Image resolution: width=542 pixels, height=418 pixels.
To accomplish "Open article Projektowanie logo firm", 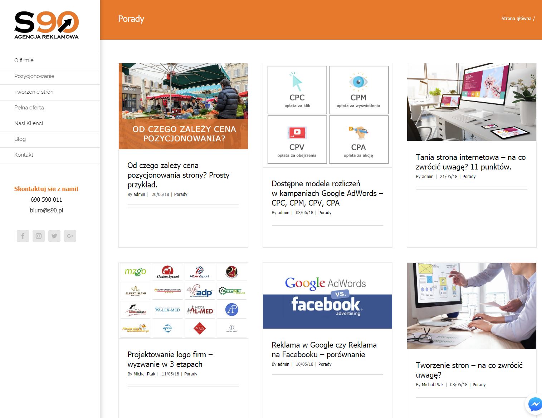I will [170, 359].
